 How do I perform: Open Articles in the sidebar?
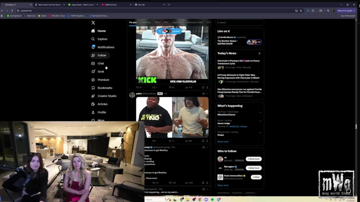point(99,104)
